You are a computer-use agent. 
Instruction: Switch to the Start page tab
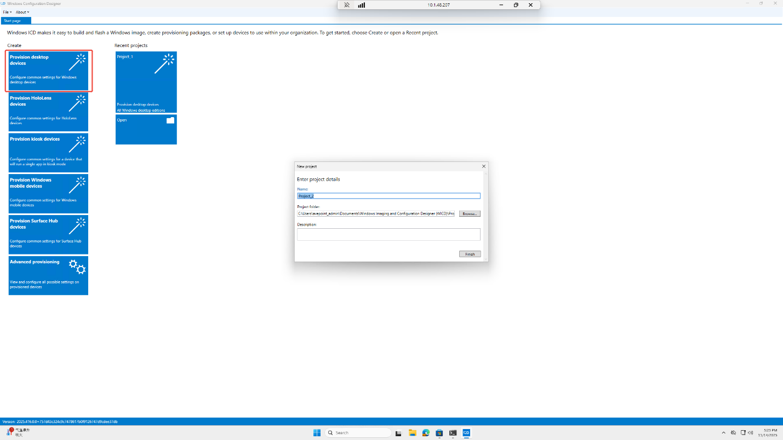point(16,21)
